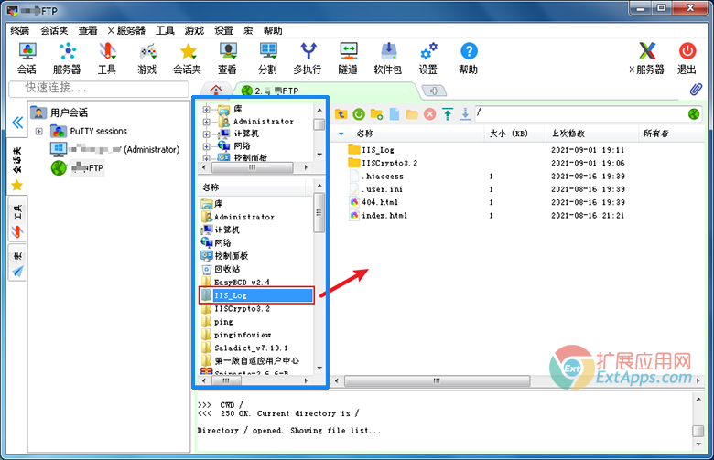Screen dimensions: 714x460
Task: Switch to the Home tab
Action: coord(216,90)
